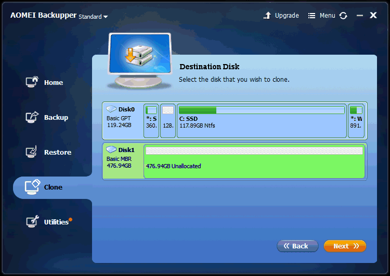Viewport: 390px width, 276px height.
Task: Switch to the Restore tab label
Action: point(58,152)
